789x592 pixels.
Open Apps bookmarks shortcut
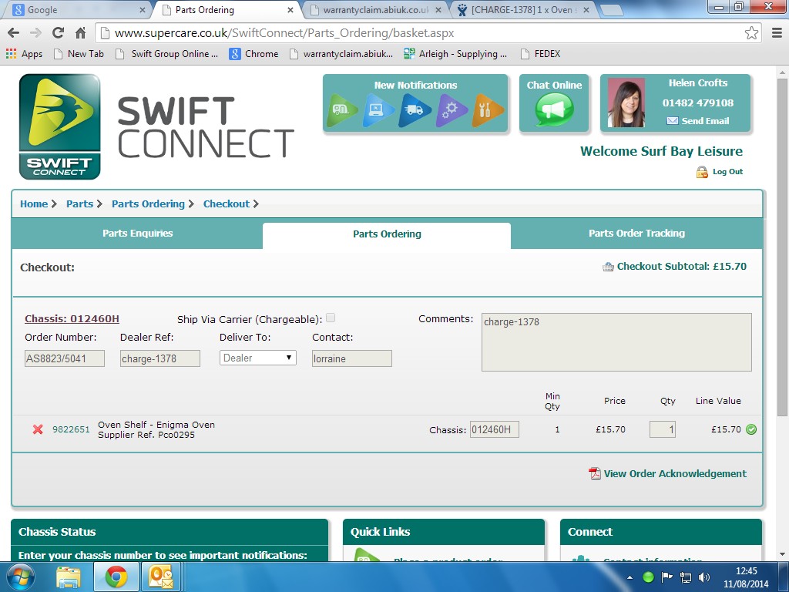click(x=24, y=54)
